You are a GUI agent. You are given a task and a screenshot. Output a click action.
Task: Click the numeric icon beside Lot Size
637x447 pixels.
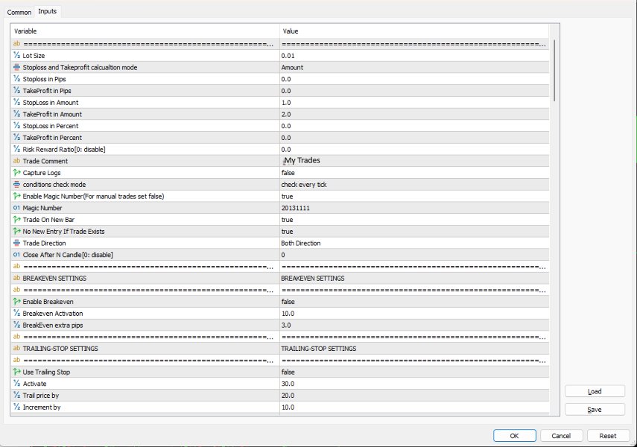click(x=16, y=55)
